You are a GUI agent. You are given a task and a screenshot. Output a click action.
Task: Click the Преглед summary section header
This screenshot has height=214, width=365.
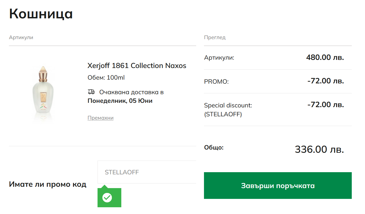[215, 38]
